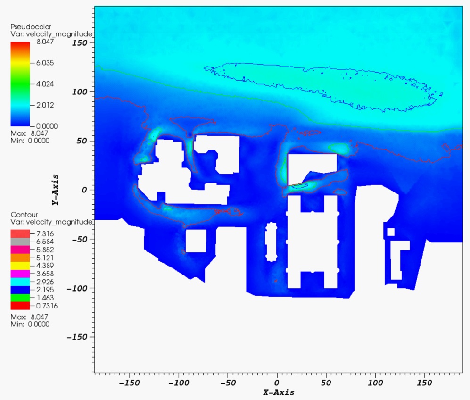
Task: Select the blue 2.195 contour swatch
Action: click(20, 290)
